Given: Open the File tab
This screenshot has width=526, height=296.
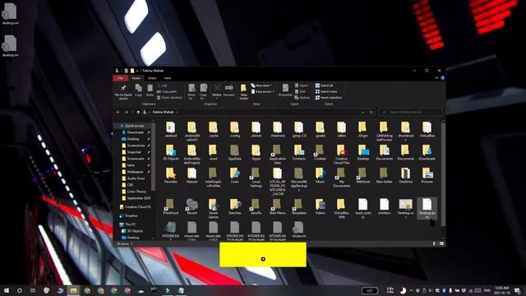Looking at the screenshot, I should [x=121, y=78].
